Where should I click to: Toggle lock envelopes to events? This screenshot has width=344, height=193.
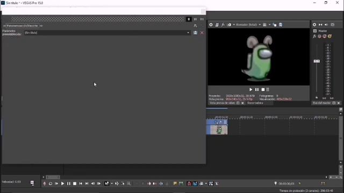(x=211, y=183)
